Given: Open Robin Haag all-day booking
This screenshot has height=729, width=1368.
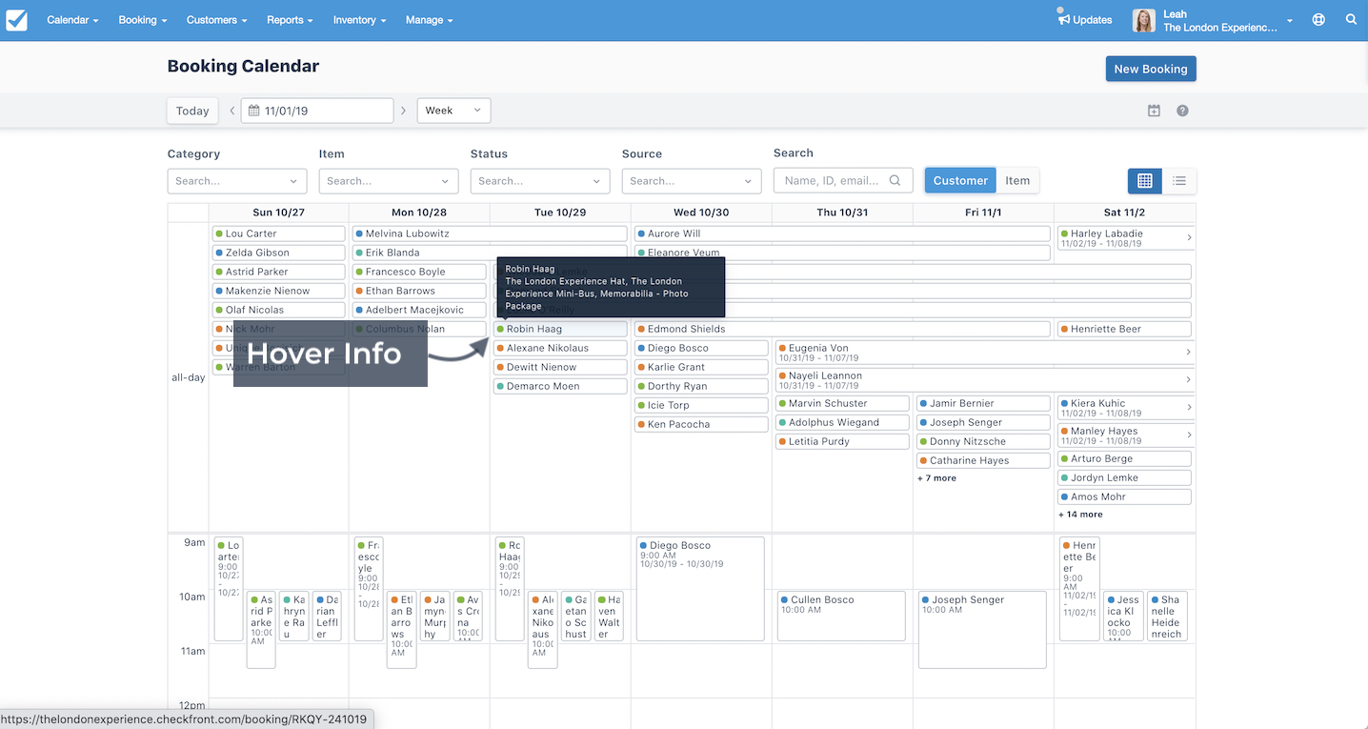Looking at the screenshot, I should [560, 329].
